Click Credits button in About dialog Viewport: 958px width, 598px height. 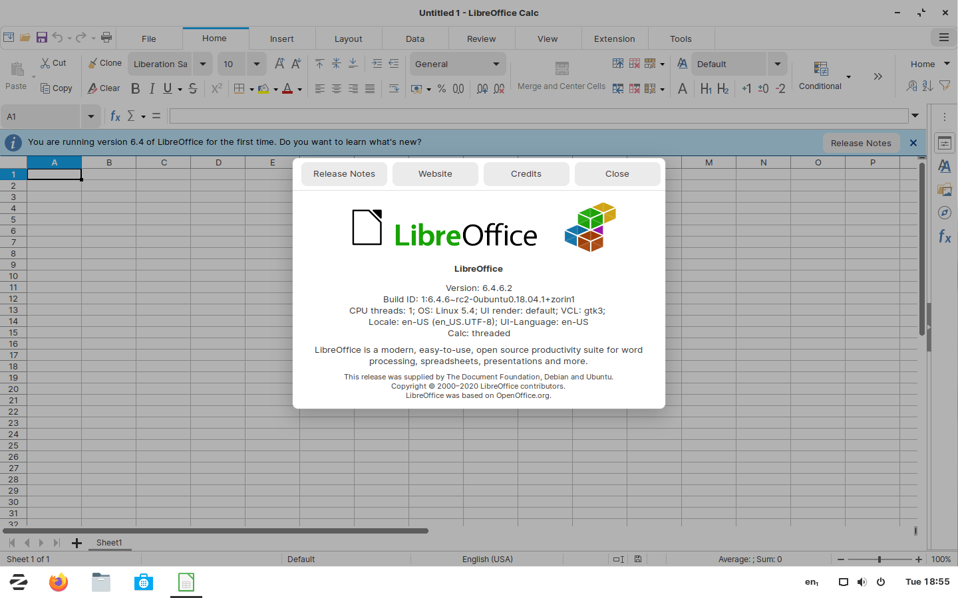pyautogui.click(x=526, y=174)
